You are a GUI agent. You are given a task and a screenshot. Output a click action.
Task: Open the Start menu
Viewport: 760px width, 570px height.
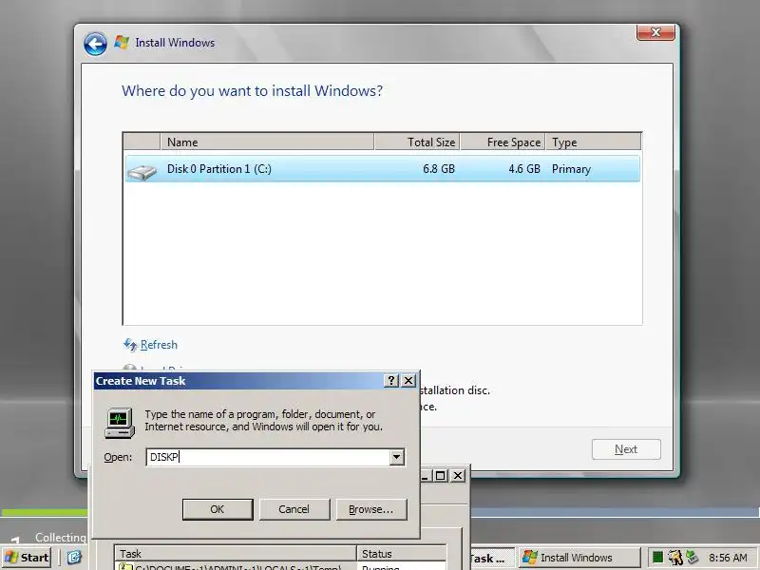point(27,558)
